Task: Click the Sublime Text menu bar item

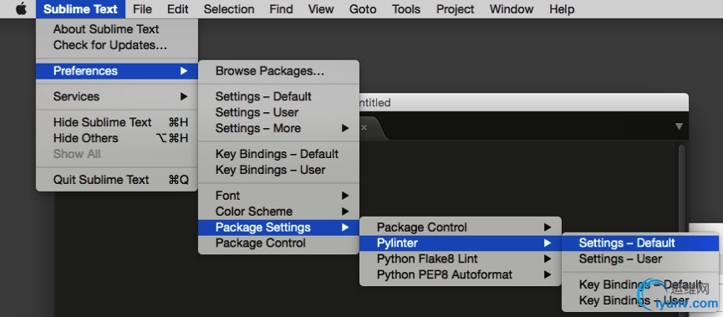Action: [x=81, y=8]
